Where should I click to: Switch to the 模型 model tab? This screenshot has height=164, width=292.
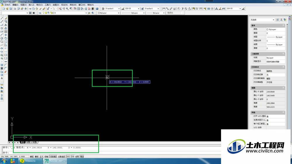tap(22, 142)
